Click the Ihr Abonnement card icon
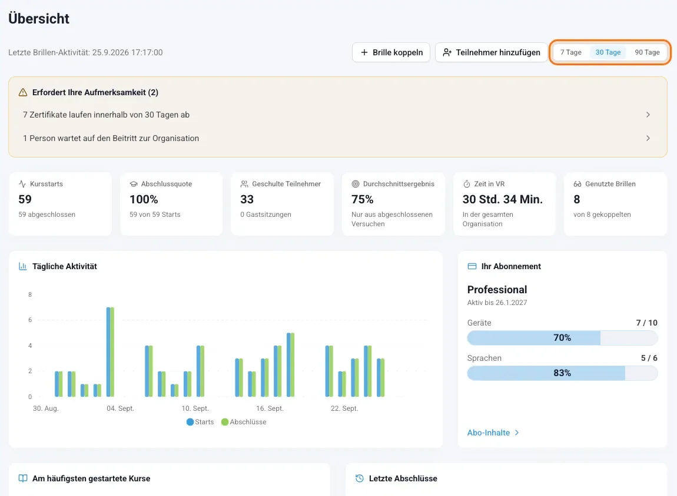 point(472,266)
